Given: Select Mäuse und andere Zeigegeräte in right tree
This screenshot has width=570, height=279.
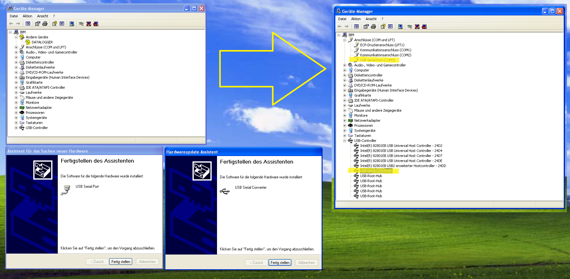Looking at the screenshot, I should coord(378,110).
